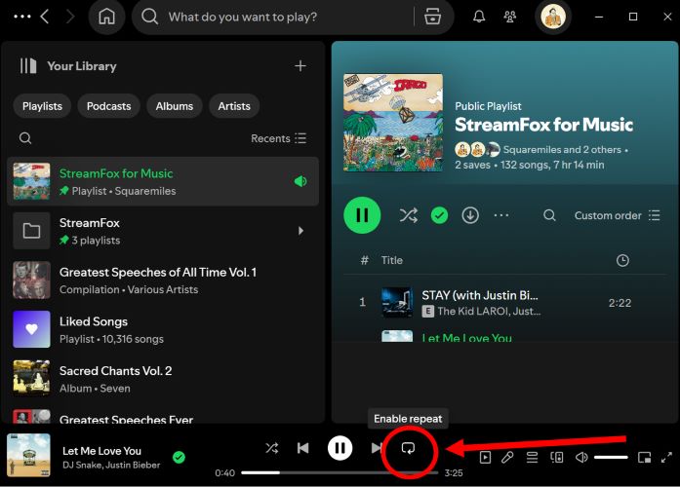Screen dimensions: 680x487
Task: Filter library by Playlists
Action: pos(42,106)
